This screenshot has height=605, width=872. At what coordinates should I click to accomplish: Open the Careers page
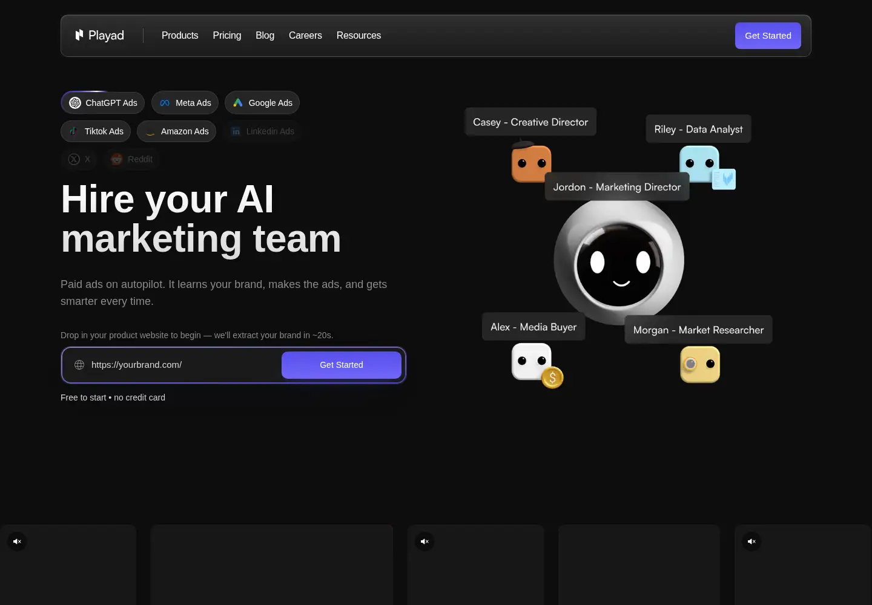click(305, 36)
